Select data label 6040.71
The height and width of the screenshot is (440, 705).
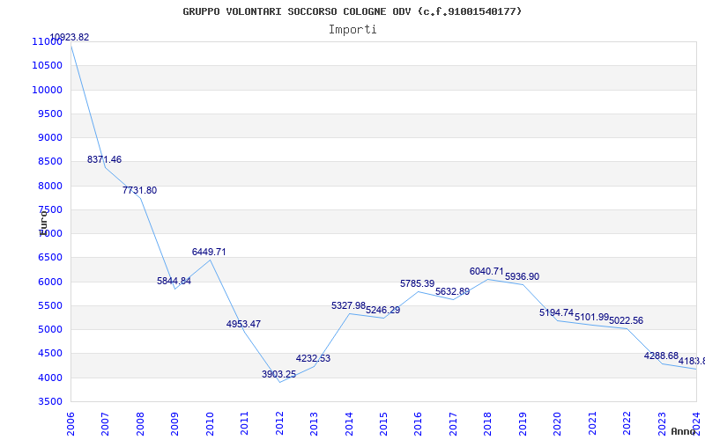pos(487,271)
